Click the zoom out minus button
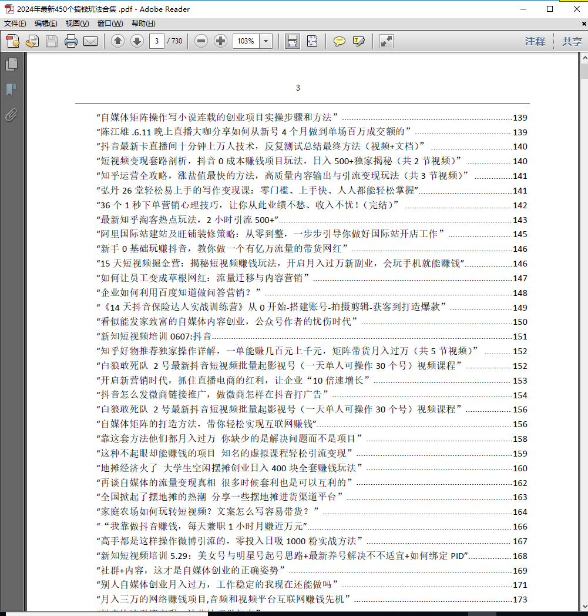The image size is (588, 616). pyautogui.click(x=201, y=41)
